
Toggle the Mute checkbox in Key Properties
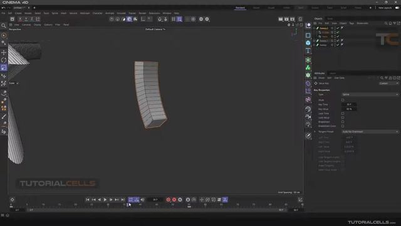[x=343, y=100]
